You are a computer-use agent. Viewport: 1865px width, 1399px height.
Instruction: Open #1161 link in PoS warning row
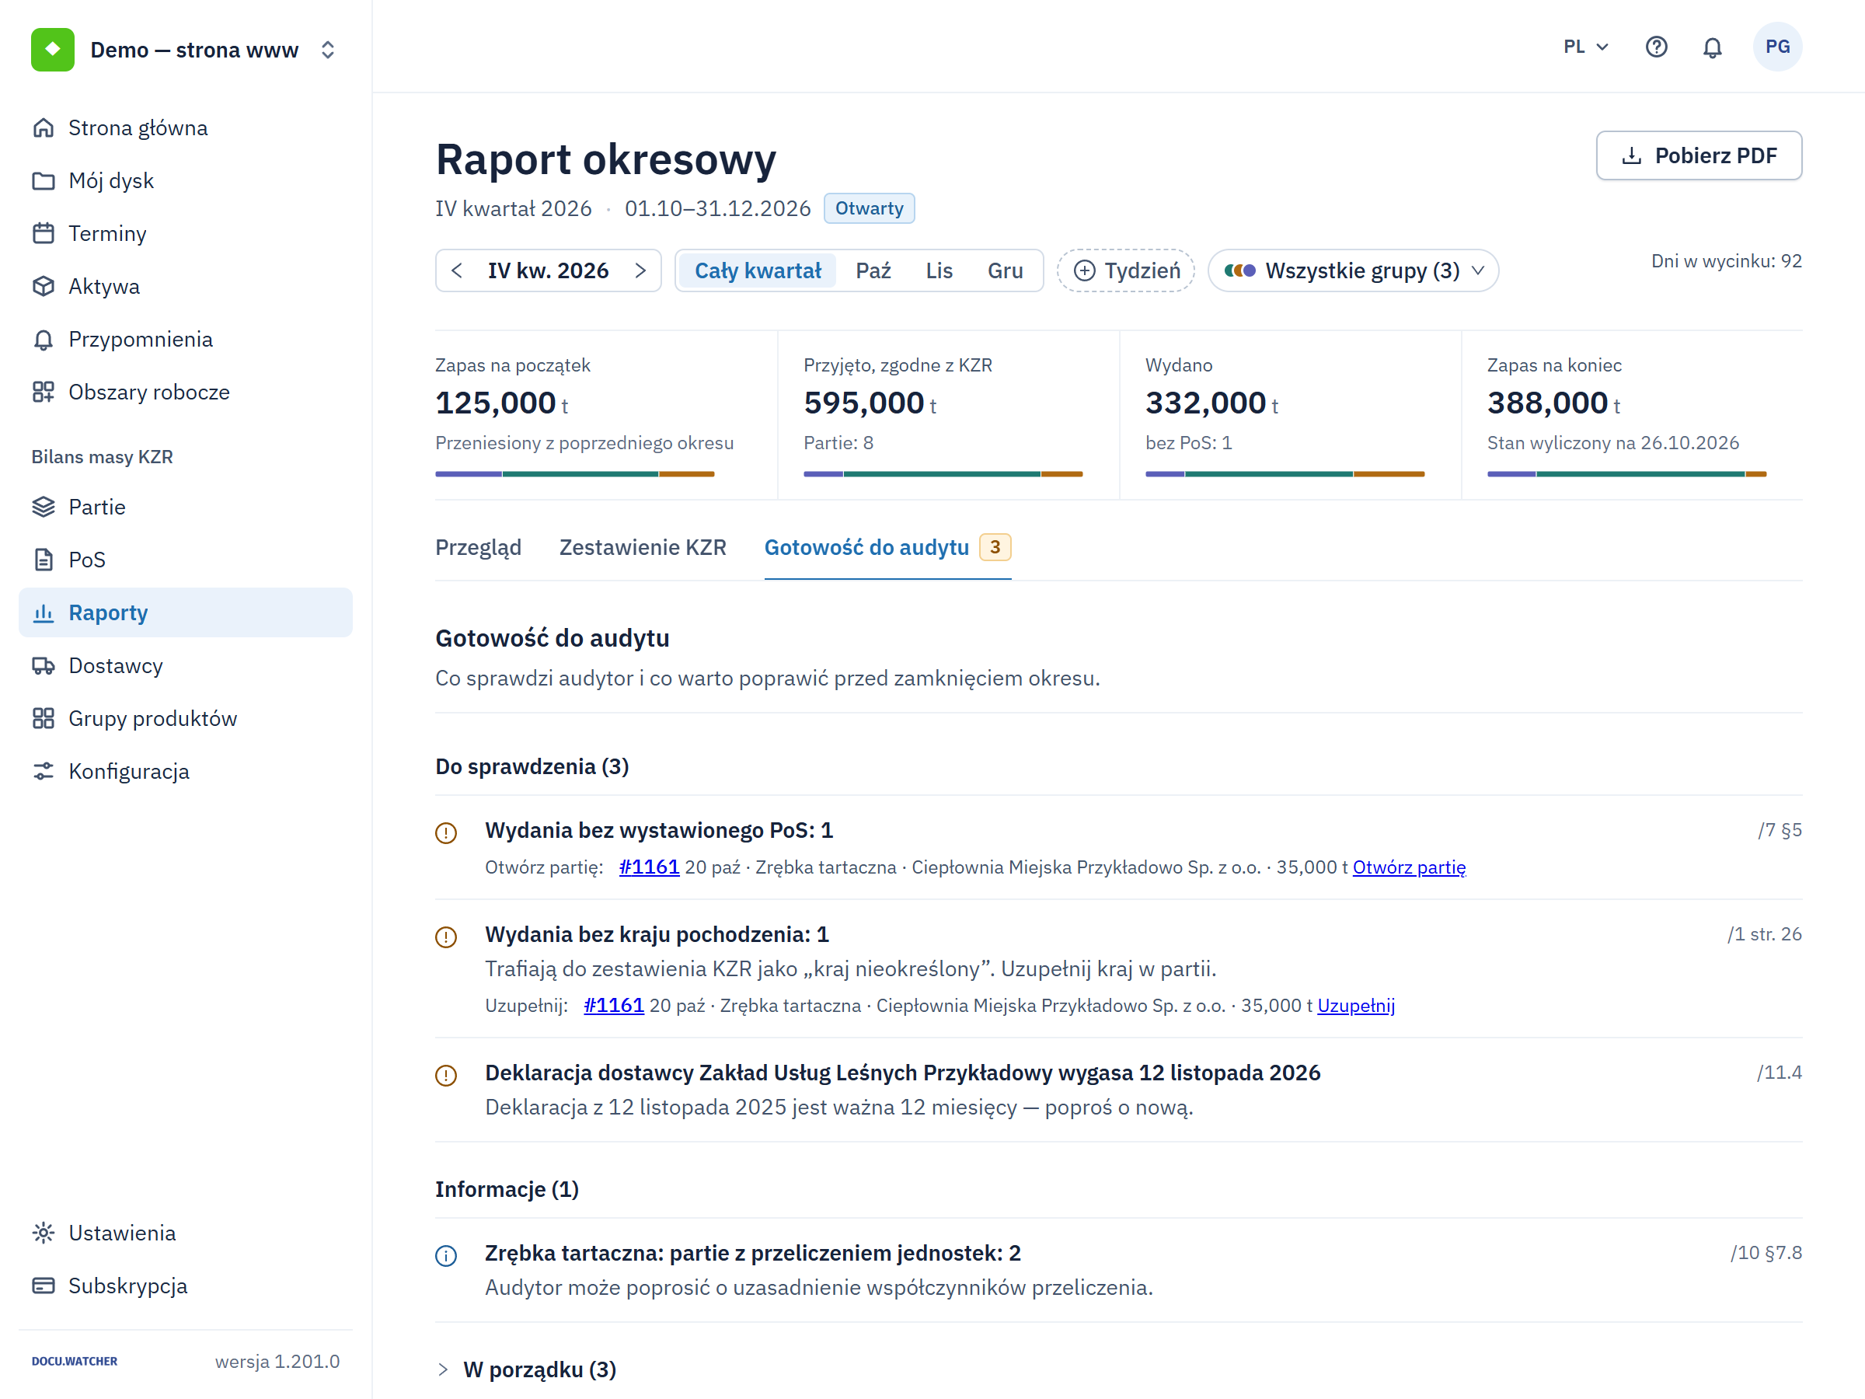point(648,867)
